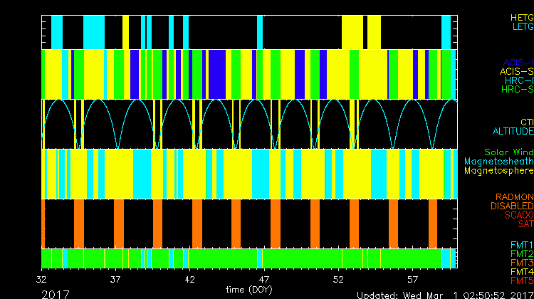This screenshot has width=534, height=299.
Task: Click the time (DOY) axis label
Action: click(248, 290)
